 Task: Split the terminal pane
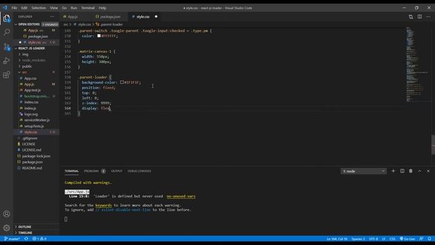[x=402, y=171]
